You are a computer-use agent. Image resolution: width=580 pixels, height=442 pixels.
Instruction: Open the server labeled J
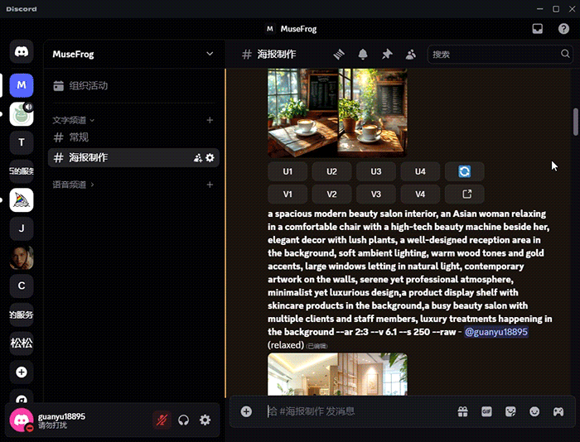pyautogui.click(x=22, y=228)
